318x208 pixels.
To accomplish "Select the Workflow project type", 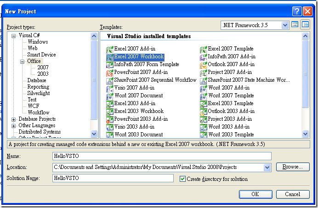I will click(39, 112).
